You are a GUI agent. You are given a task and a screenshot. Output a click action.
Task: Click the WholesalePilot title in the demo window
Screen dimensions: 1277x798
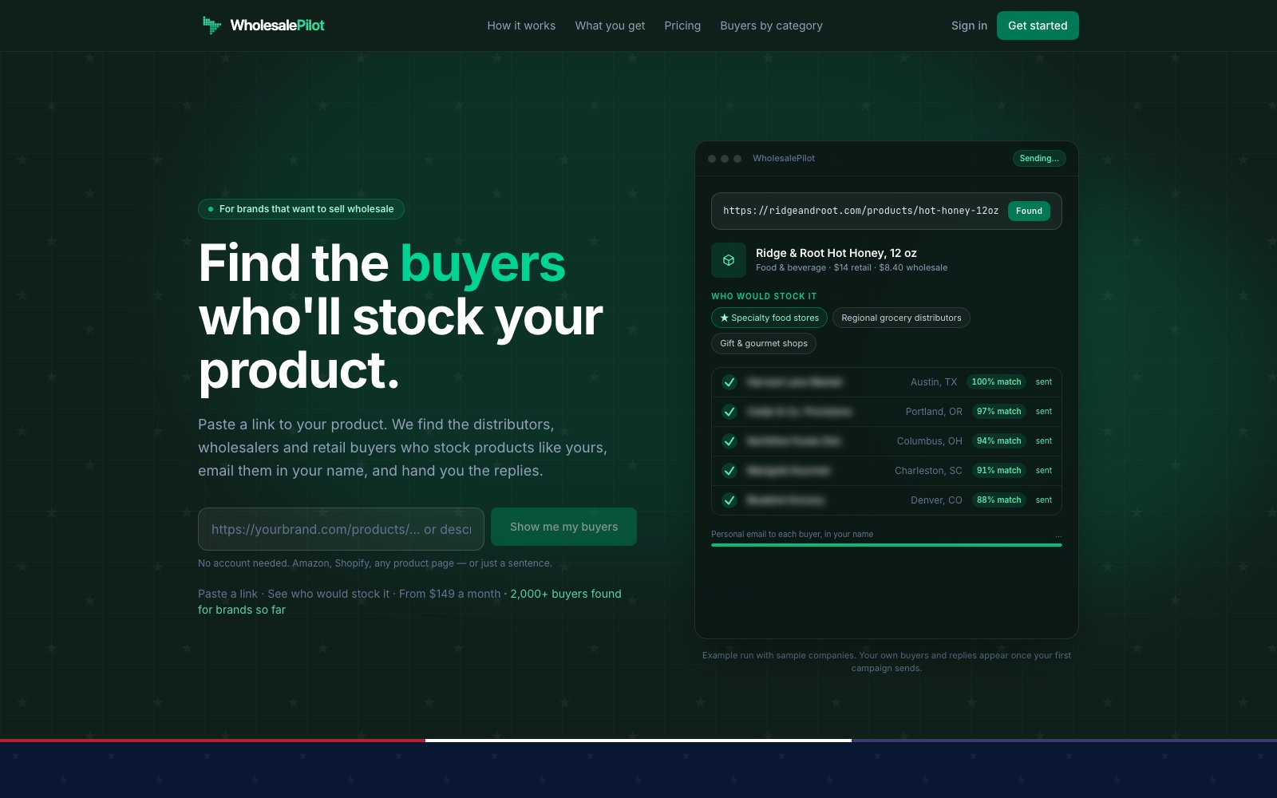[784, 158]
